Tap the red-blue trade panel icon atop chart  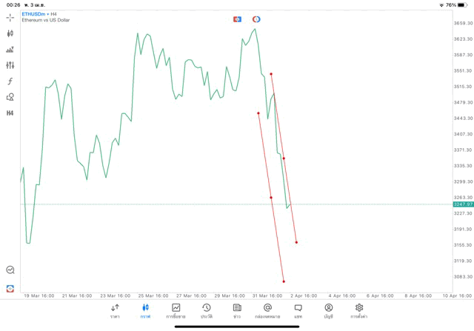click(238, 19)
